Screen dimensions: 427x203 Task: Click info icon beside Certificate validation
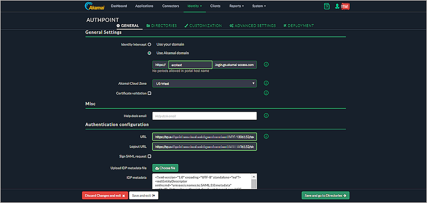click(266, 93)
